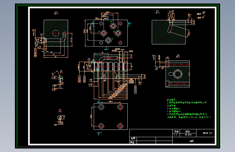235x152 pixels.
Task: Click the large center bore in the B-B section
Action: [178, 74]
